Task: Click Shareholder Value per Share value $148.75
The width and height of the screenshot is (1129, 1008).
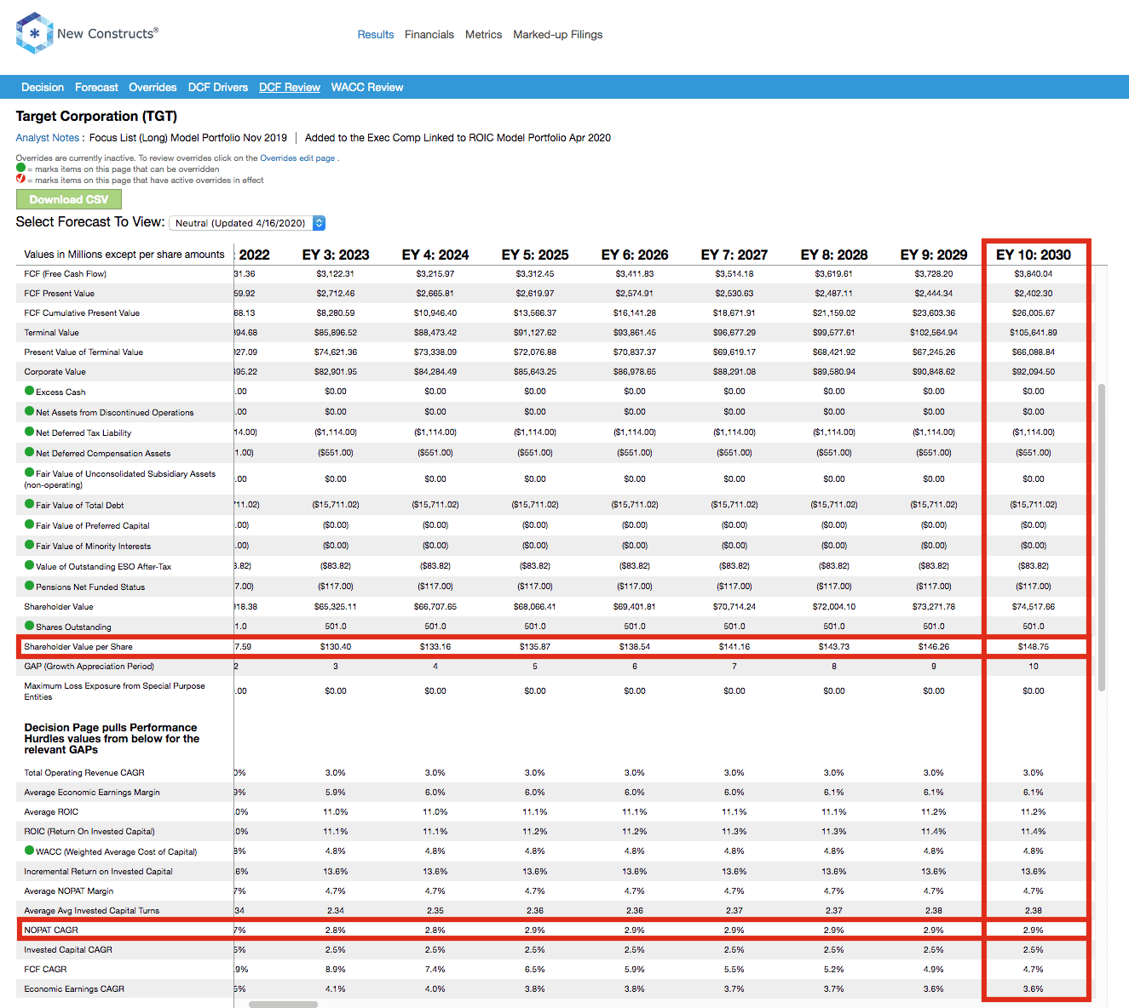Action: click(1033, 647)
